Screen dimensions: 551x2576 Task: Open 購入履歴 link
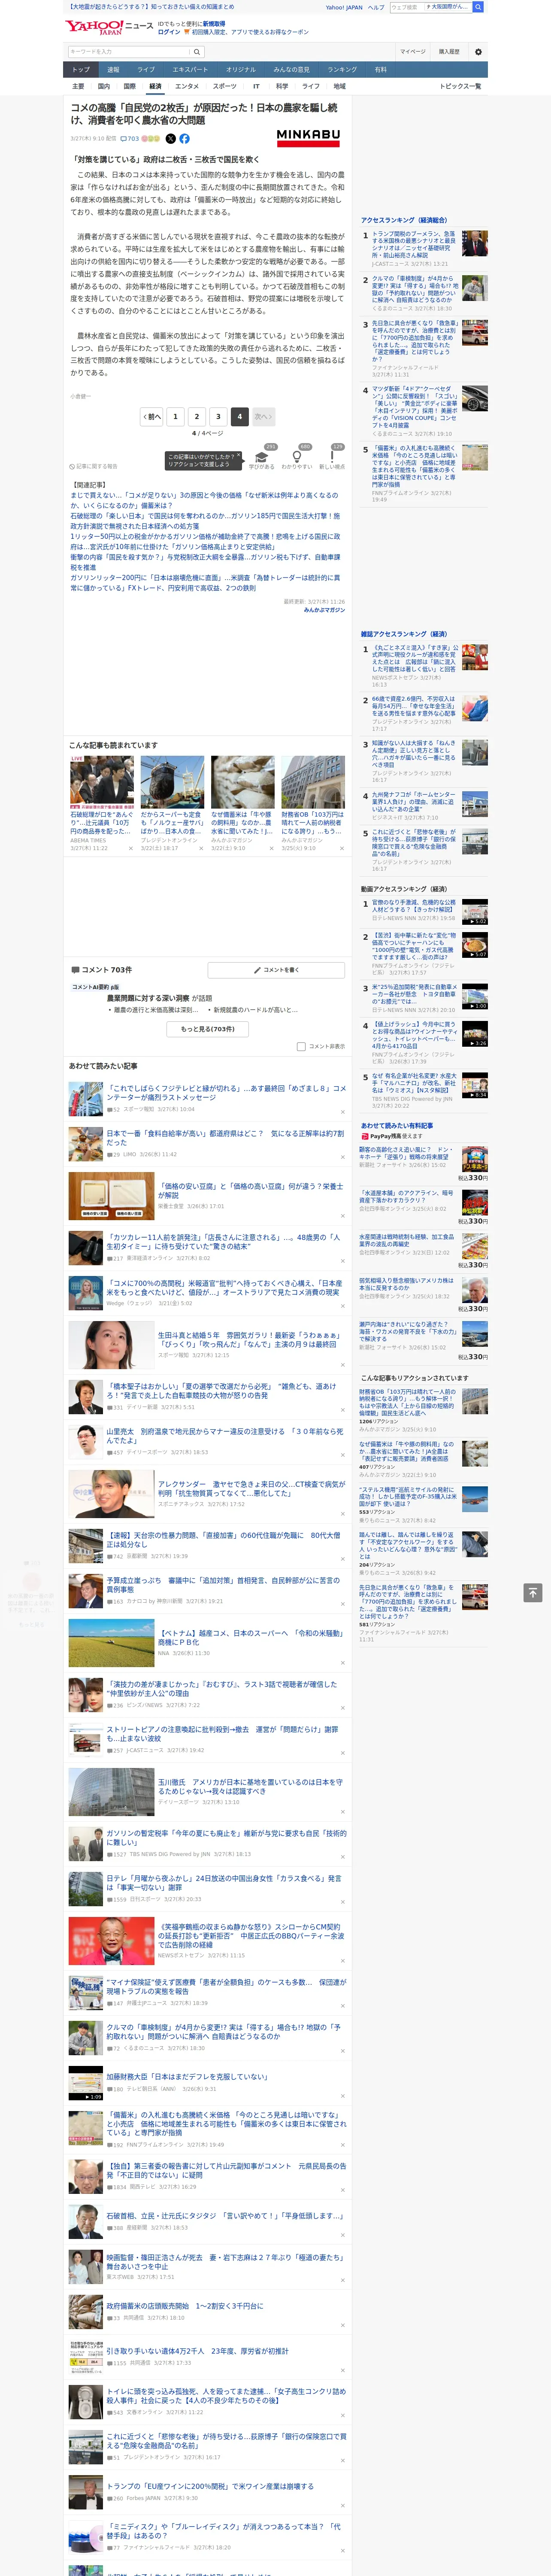449,52
